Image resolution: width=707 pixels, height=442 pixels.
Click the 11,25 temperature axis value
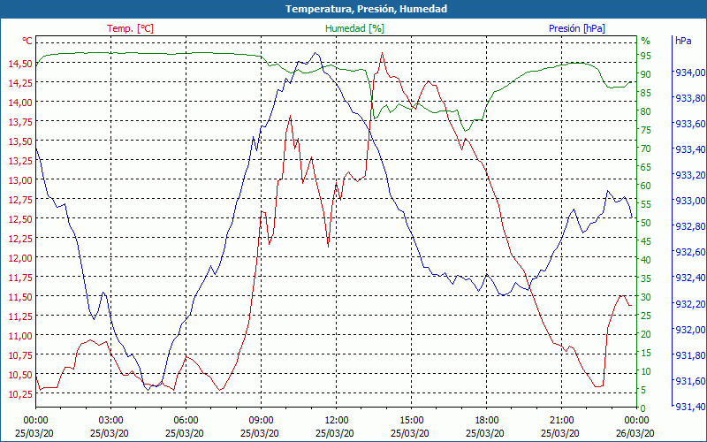(x=20, y=316)
